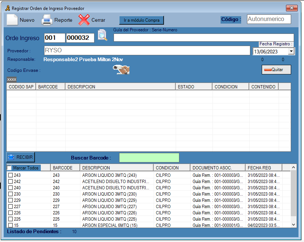This screenshot has height=242, width=304.
Task: Close the Registrar Orden window
Action: pos(292,8)
